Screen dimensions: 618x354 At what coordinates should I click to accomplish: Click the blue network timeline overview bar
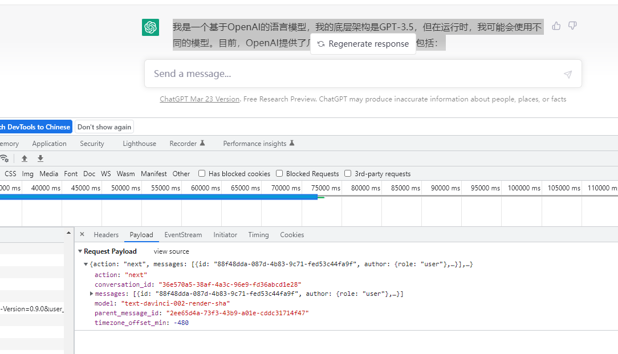coord(159,197)
